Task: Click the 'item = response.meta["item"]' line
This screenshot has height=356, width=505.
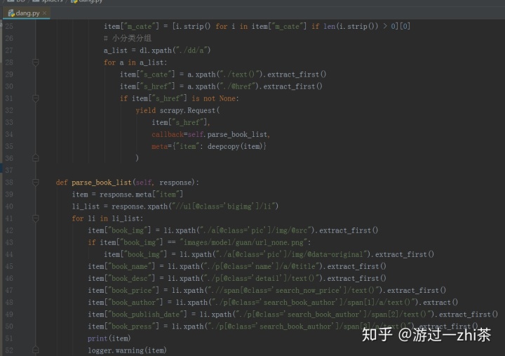Action: 128,195
